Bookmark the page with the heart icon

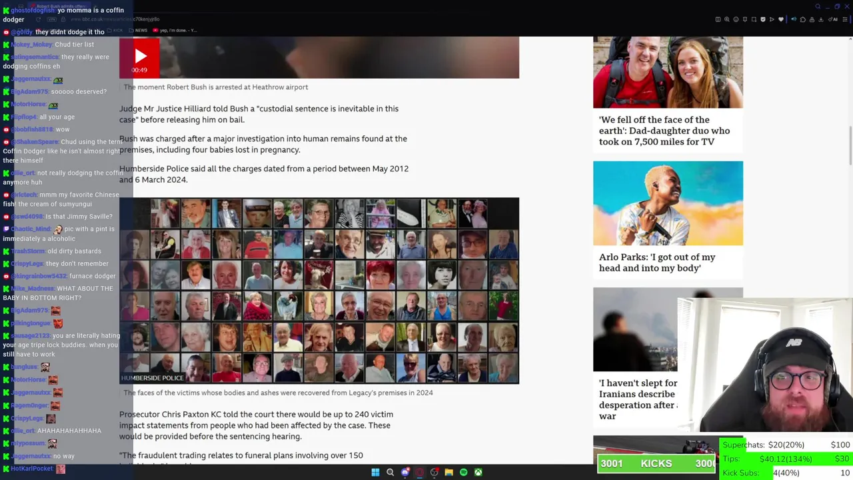pos(781,19)
